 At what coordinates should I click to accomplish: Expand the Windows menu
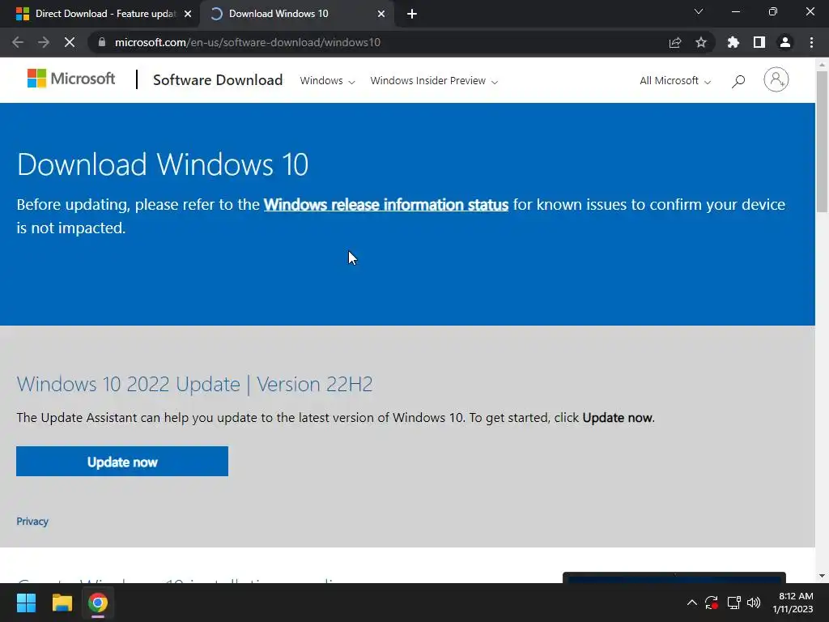327,81
